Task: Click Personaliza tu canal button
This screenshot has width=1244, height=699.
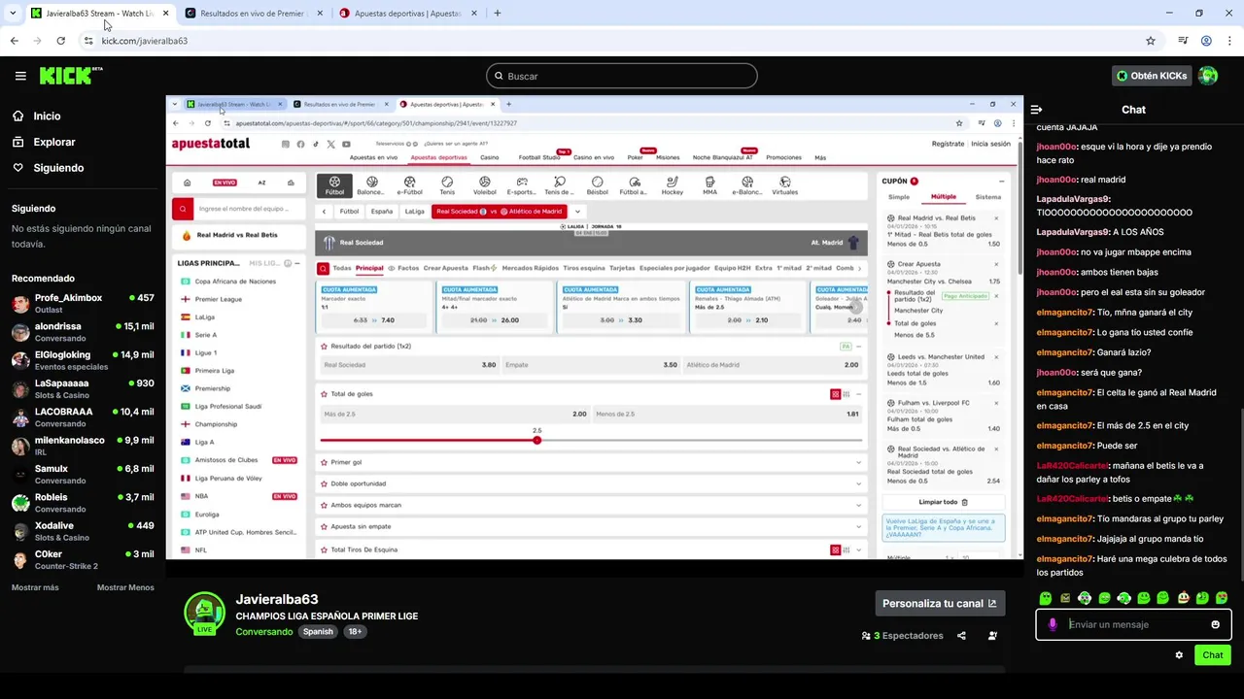Action: (940, 603)
